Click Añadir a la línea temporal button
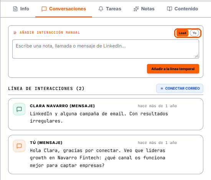 (x=173, y=69)
